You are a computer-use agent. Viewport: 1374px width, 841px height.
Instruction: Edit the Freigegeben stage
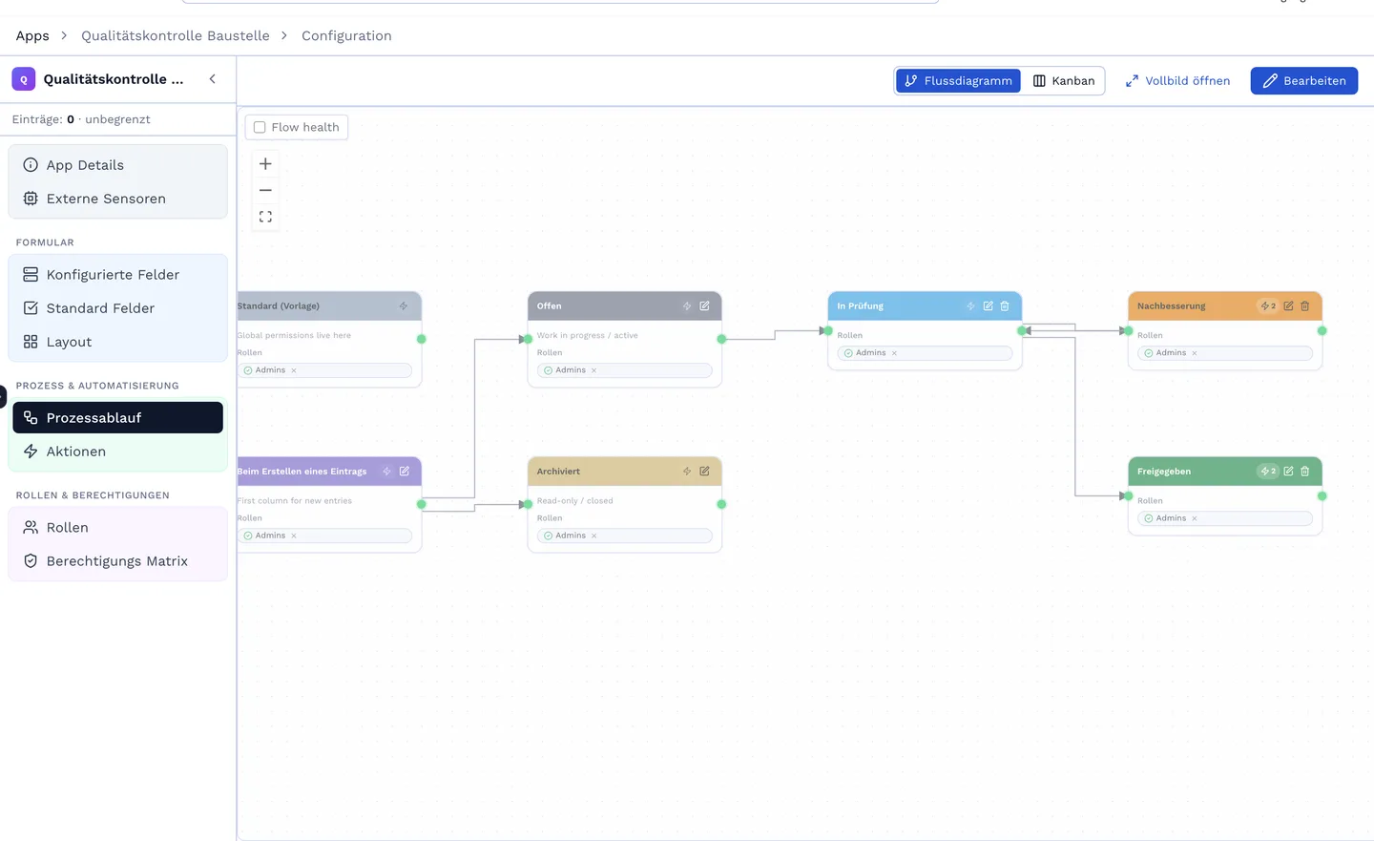[x=1288, y=472]
